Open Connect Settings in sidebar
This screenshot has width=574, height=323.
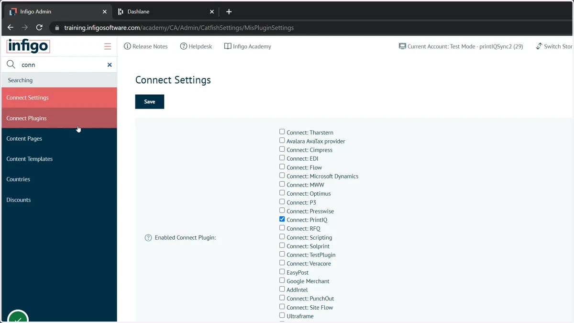59,98
